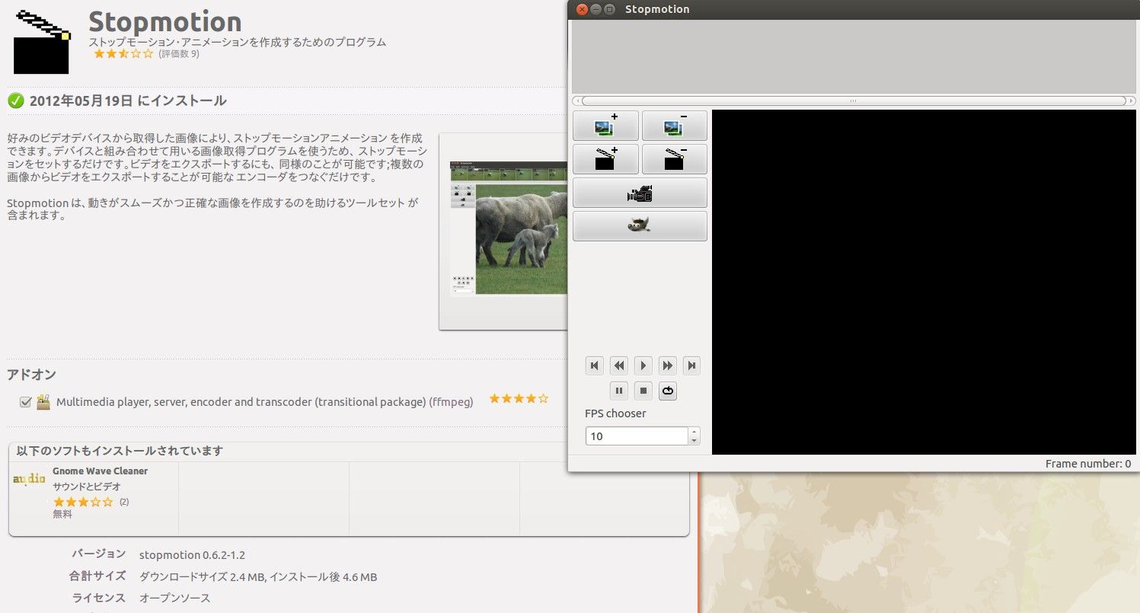Image resolution: width=1140 pixels, height=613 pixels.
Task: Click the Stopmotion star rating
Action: coord(123,54)
